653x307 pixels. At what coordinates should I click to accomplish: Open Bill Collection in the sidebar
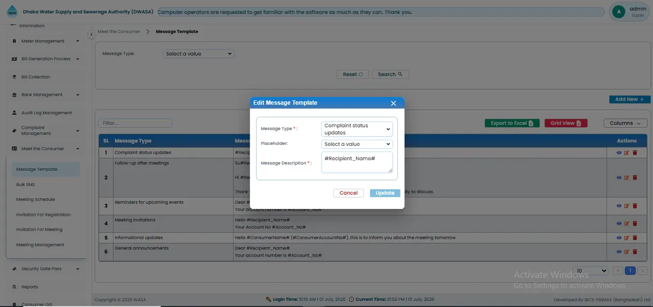tap(36, 77)
